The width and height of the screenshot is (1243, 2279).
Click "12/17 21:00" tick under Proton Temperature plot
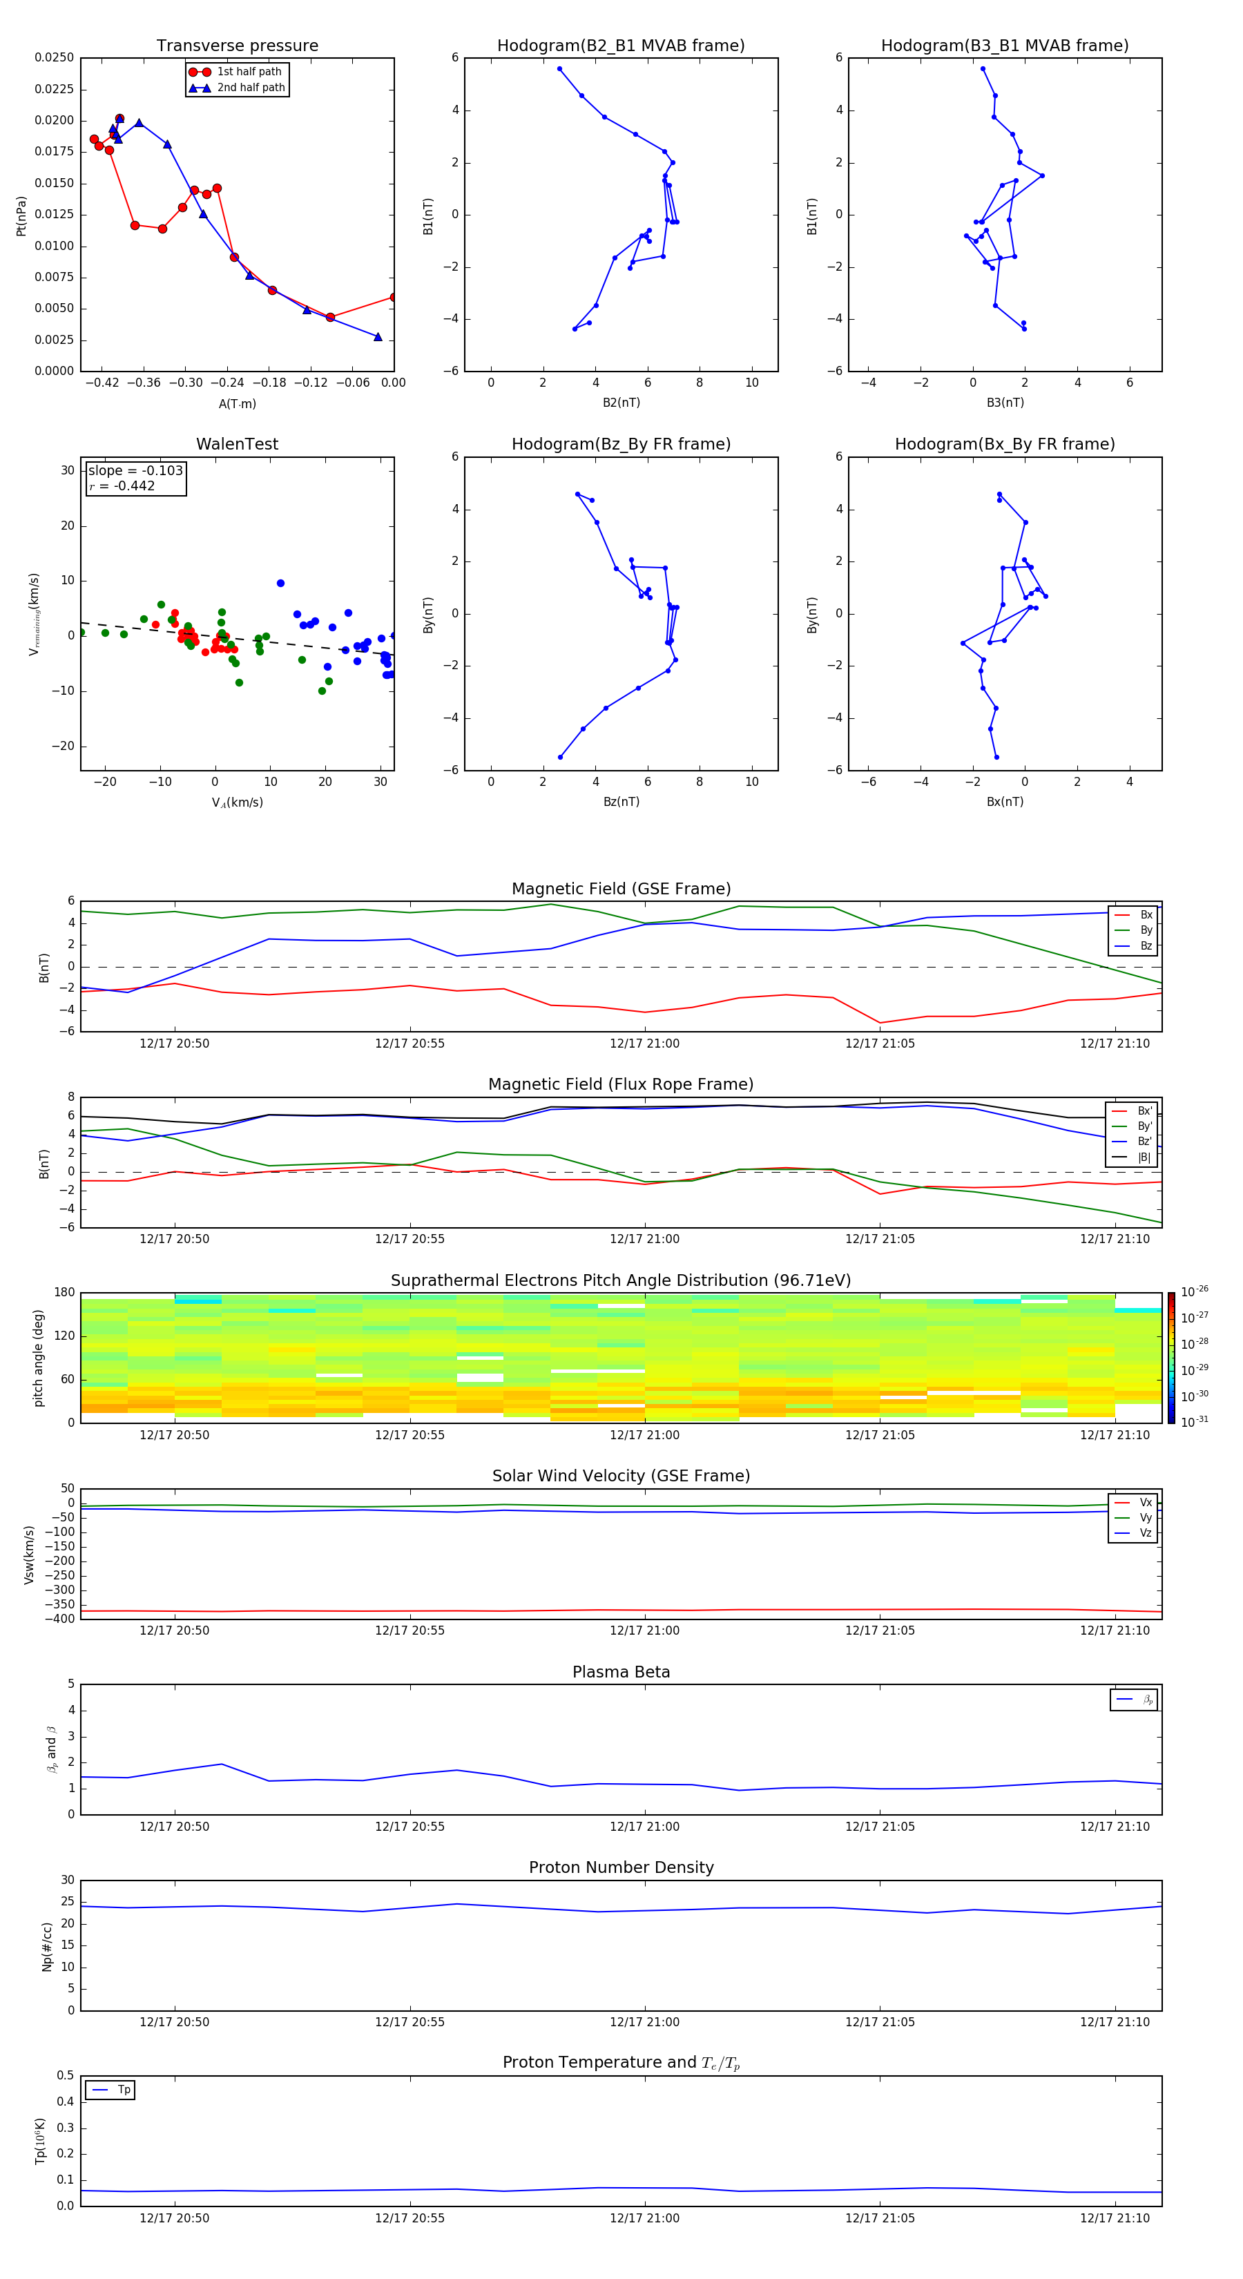pos(645,2218)
